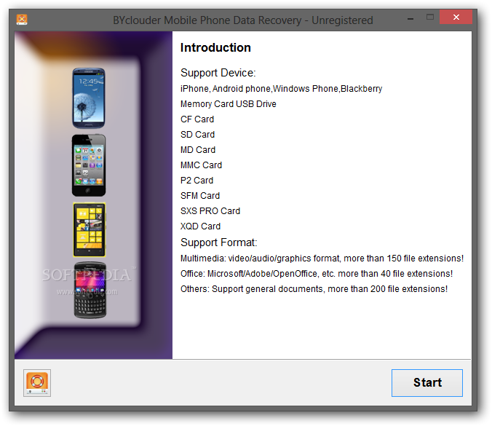Click the 'Support Format:' label

click(218, 242)
